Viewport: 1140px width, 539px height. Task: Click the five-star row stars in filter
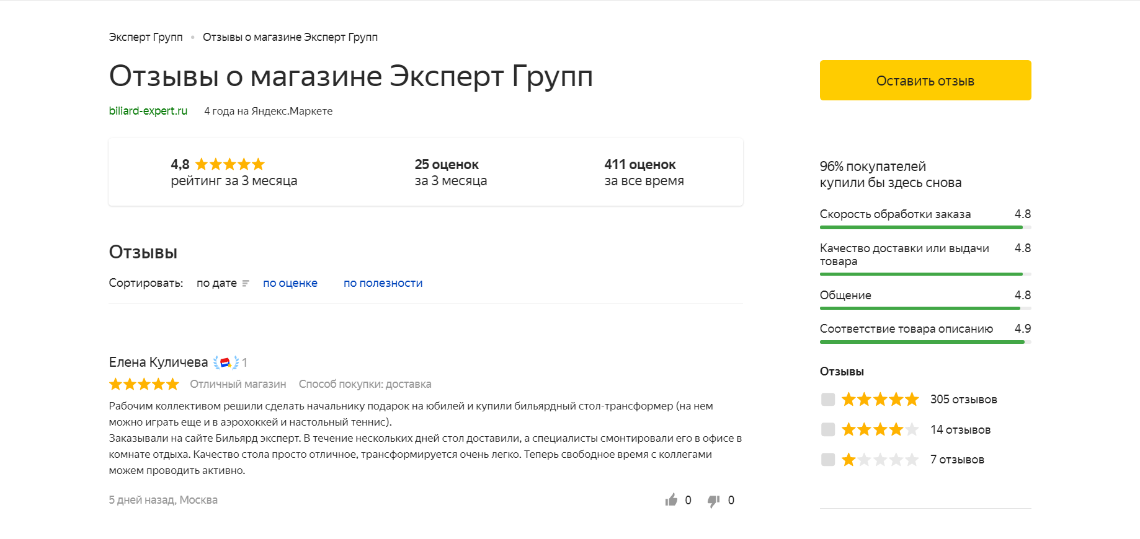pyautogui.click(x=880, y=400)
